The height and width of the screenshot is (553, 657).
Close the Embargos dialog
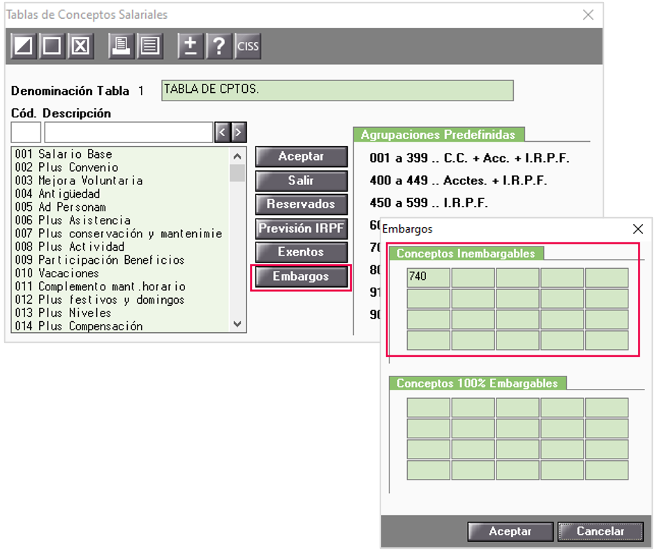(637, 229)
